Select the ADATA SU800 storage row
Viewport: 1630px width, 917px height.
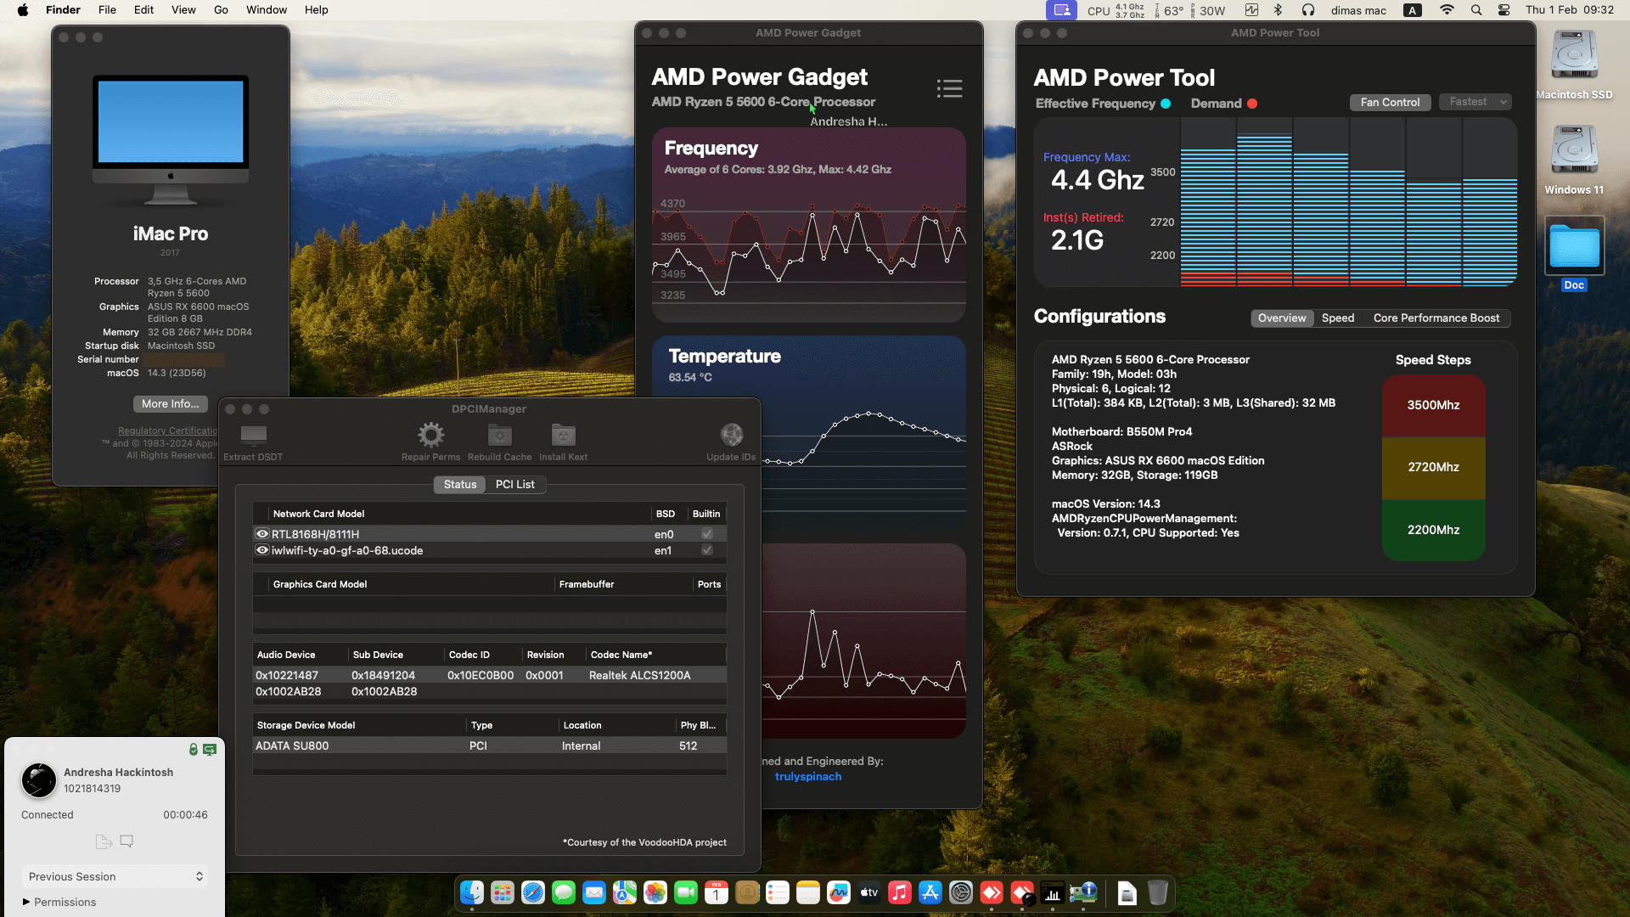pos(489,745)
